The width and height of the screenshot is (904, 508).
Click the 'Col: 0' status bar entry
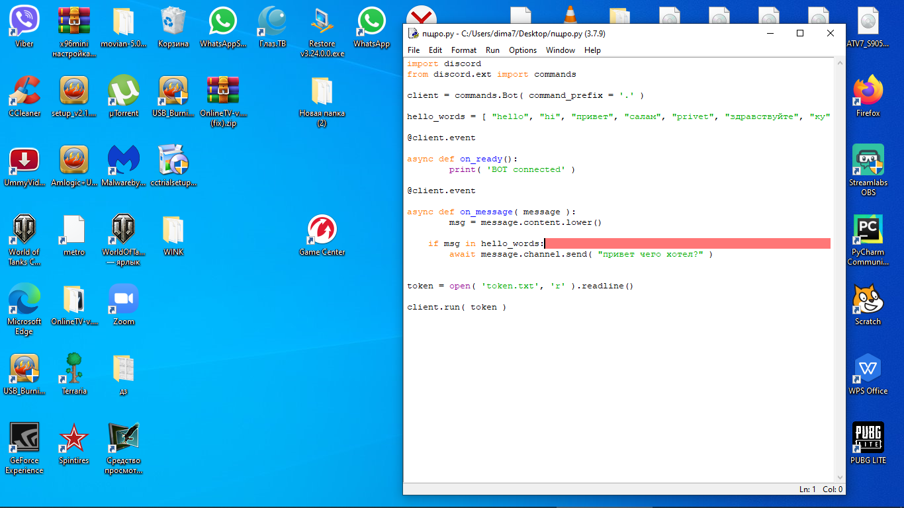click(x=833, y=489)
